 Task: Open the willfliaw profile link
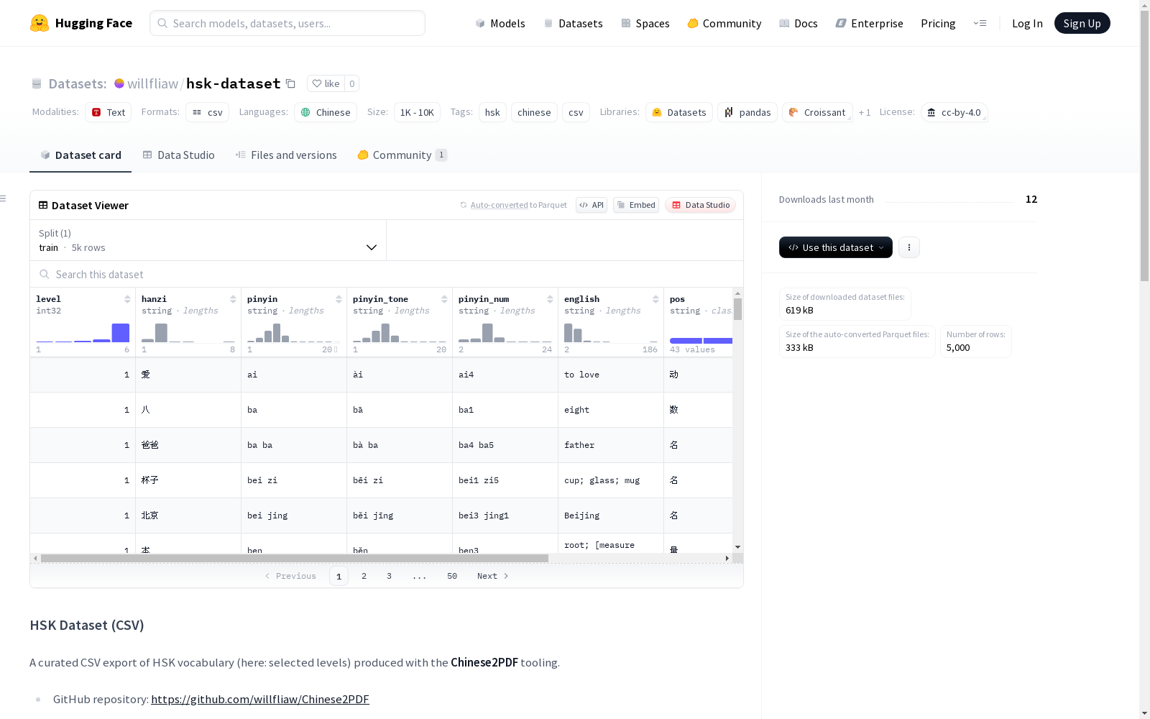[x=152, y=83]
